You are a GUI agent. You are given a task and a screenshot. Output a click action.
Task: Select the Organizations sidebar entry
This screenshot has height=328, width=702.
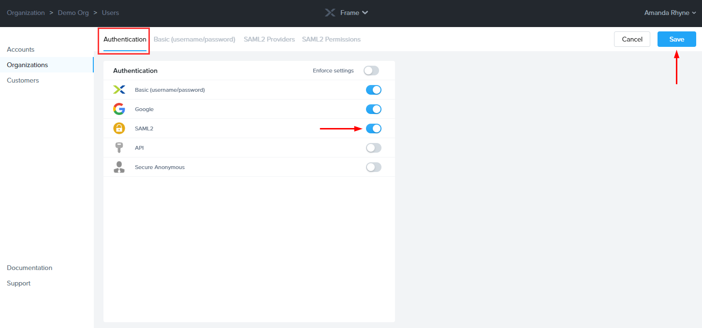click(27, 65)
